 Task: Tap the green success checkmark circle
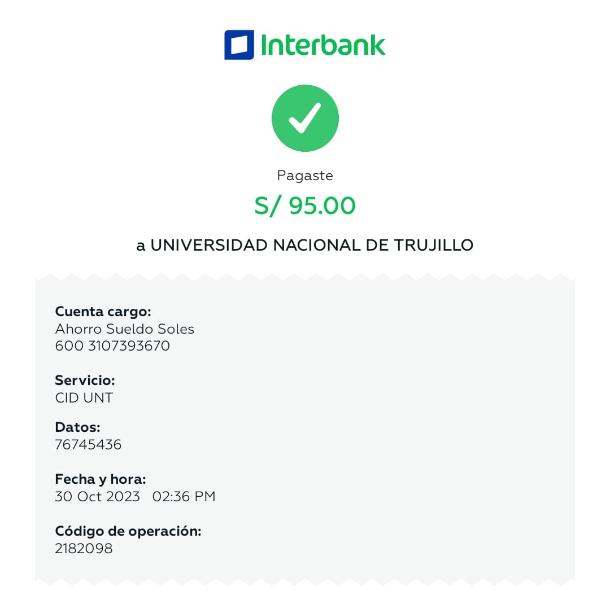click(305, 118)
